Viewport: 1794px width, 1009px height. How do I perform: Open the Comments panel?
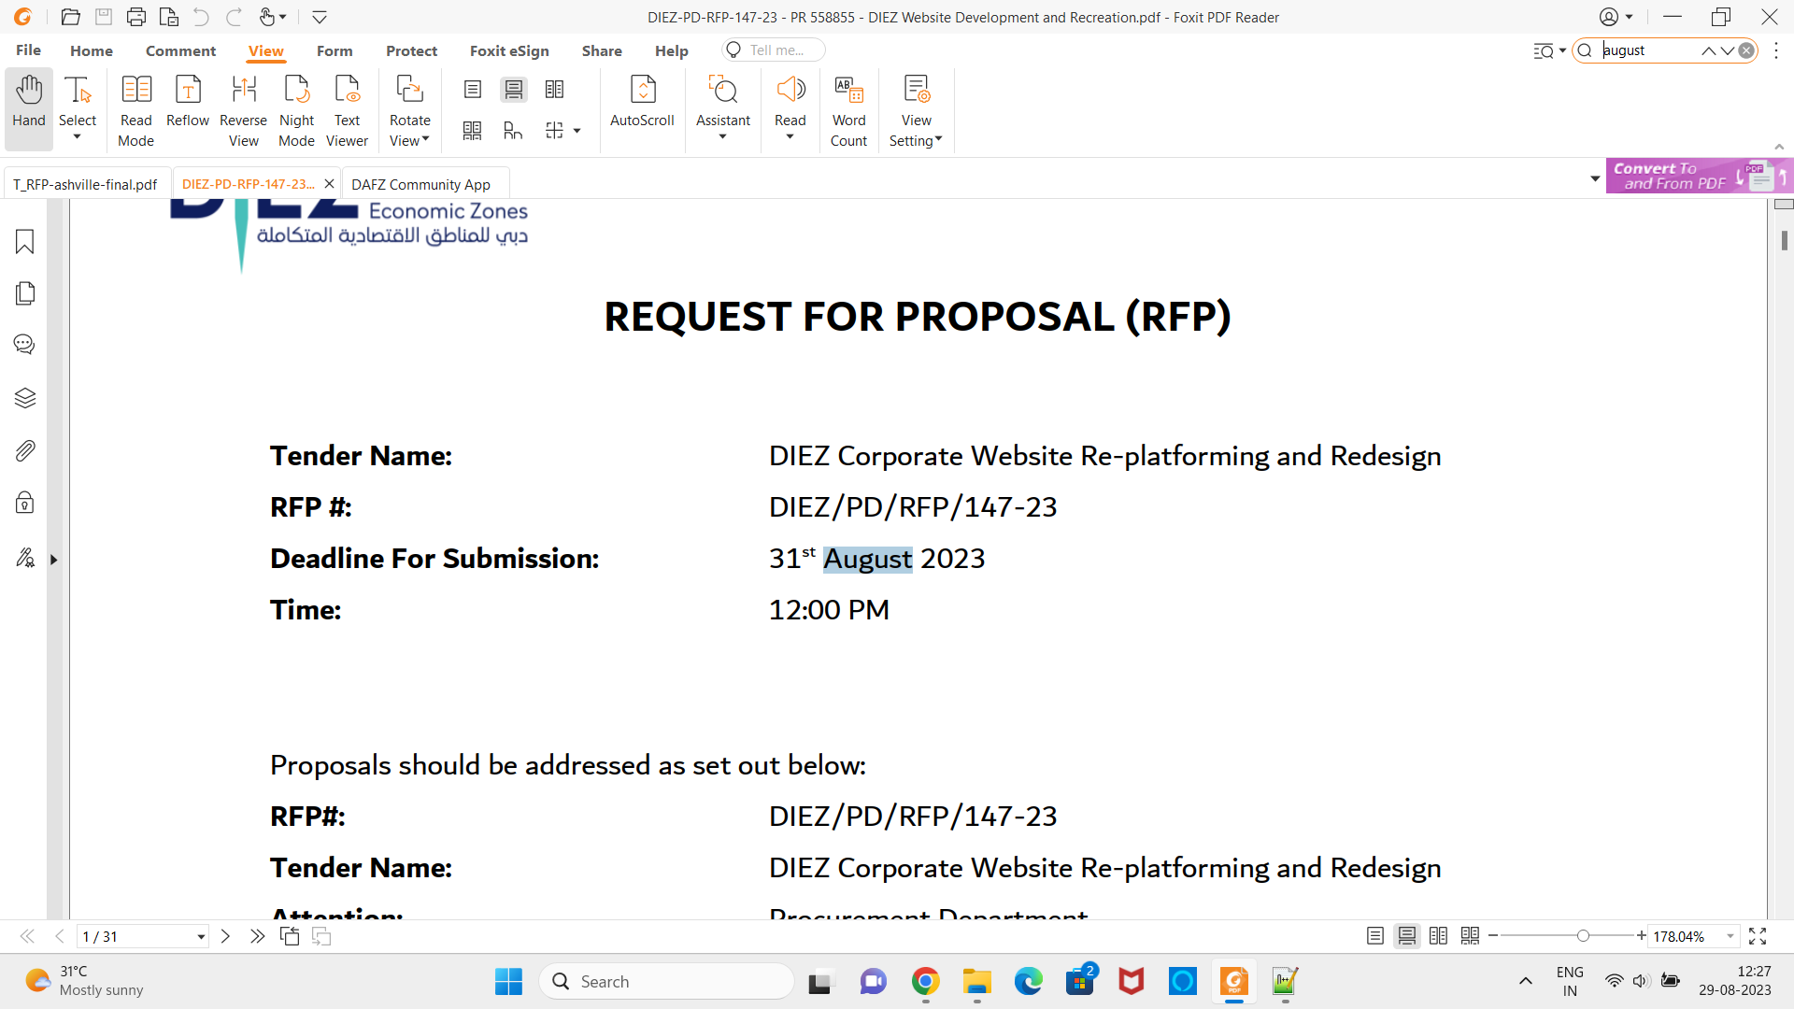(25, 345)
